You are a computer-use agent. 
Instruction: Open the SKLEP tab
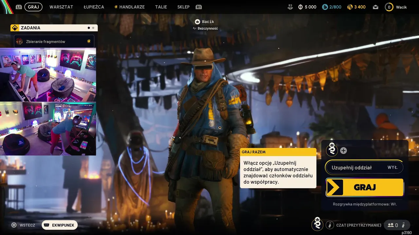tap(183, 7)
